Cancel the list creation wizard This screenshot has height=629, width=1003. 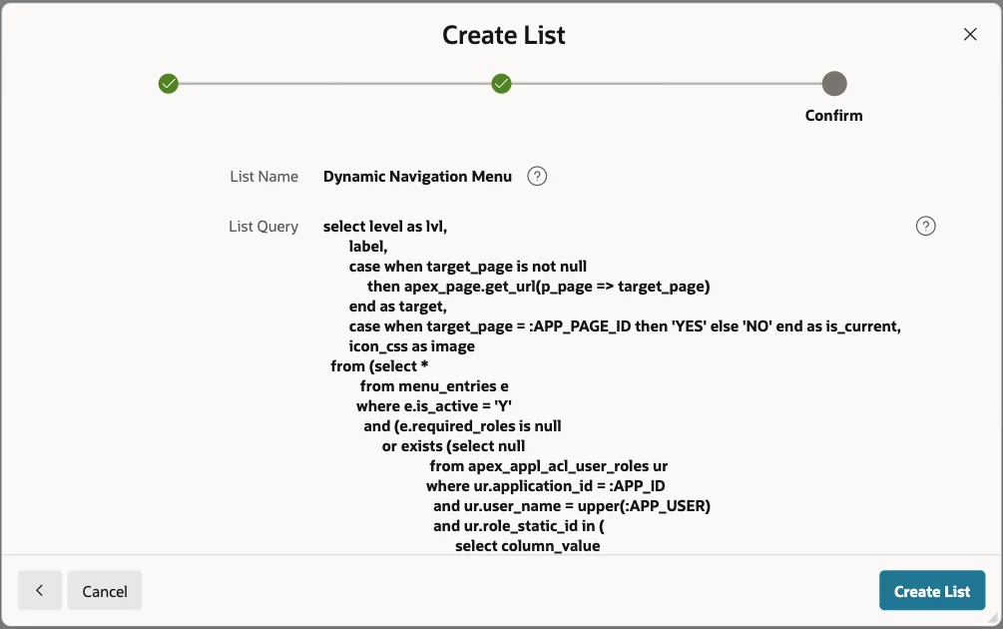coord(105,590)
